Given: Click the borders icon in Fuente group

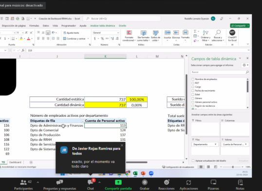Looking at the screenshot, I should [x=13, y=38].
